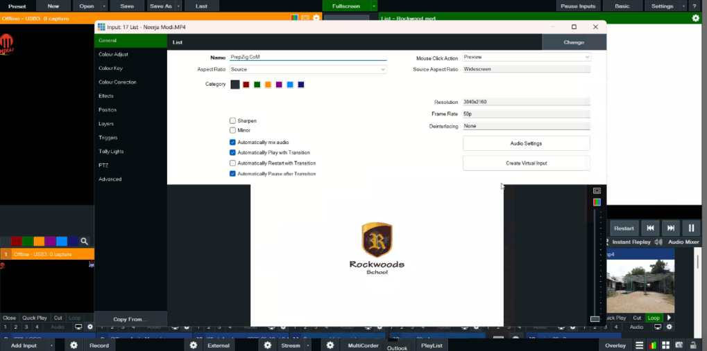The width and height of the screenshot is (707, 351).
Task: Click the colour bars icon in orange preview header
Action: click(x=294, y=18)
